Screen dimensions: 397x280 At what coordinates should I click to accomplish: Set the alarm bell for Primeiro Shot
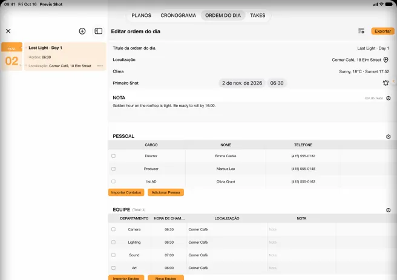(386, 83)
